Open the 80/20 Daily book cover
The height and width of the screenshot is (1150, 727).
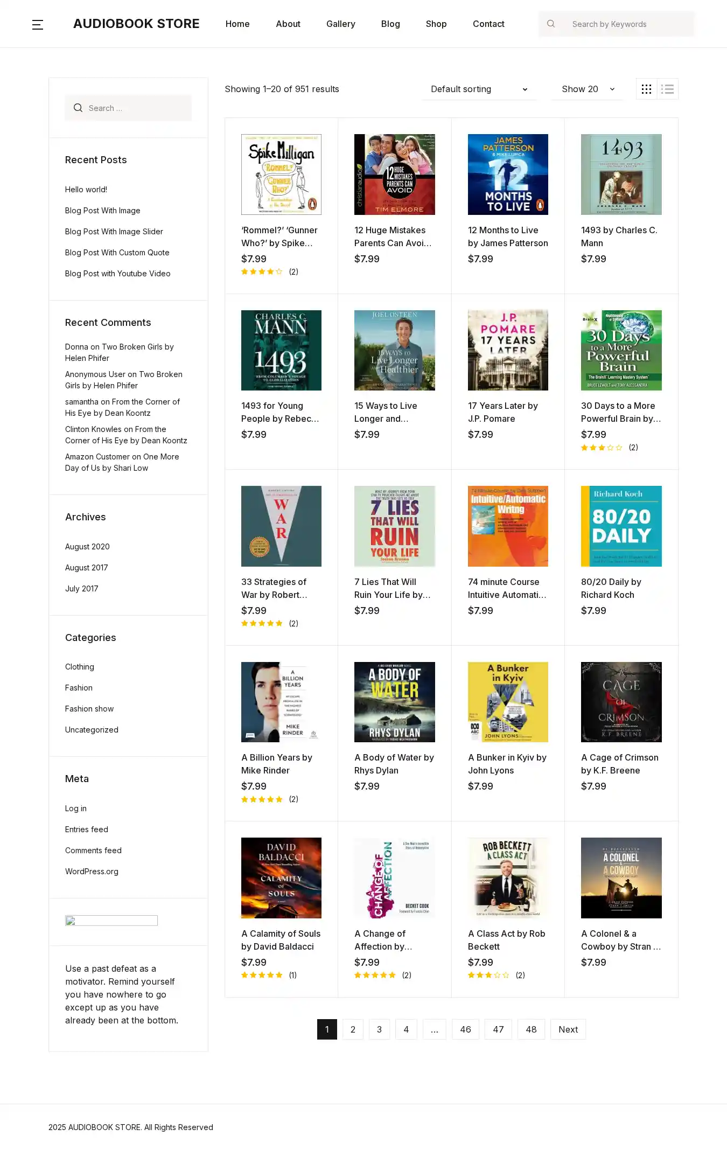[621, 526]
